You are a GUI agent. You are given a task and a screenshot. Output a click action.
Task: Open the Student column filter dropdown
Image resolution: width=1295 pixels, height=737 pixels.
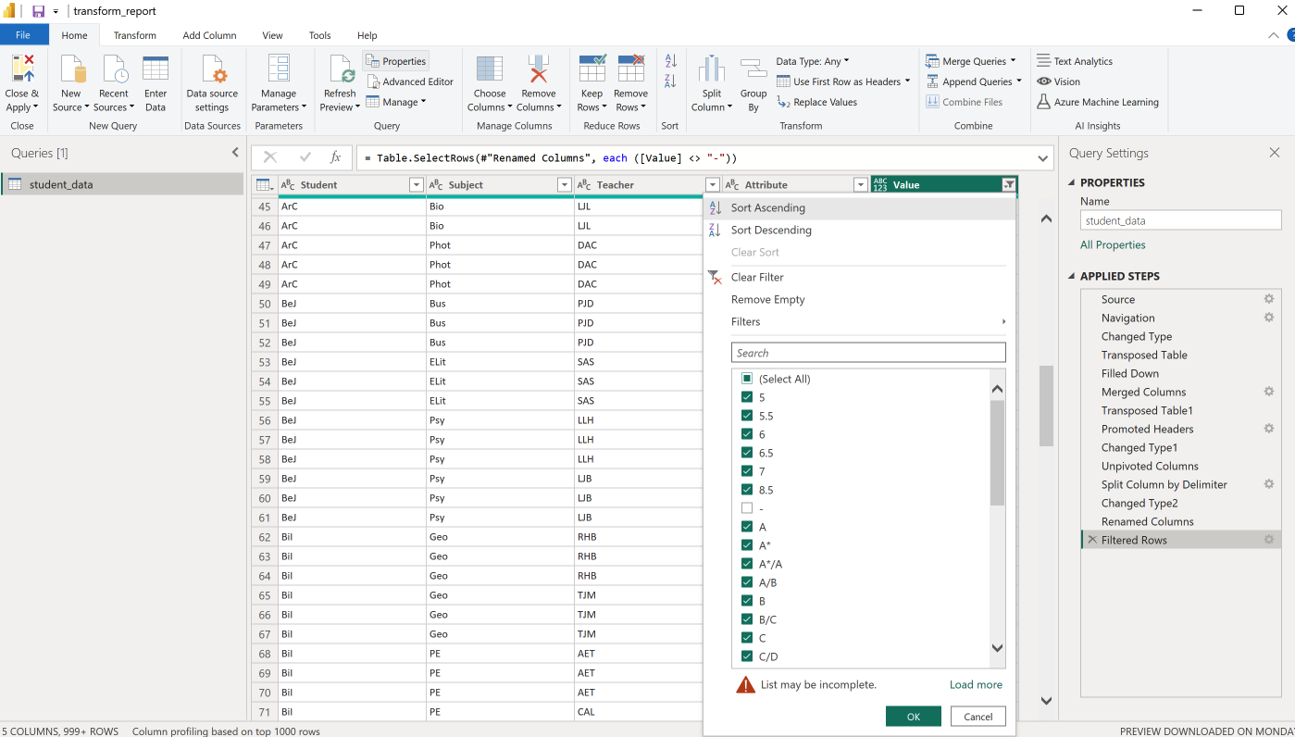point(416,185)
